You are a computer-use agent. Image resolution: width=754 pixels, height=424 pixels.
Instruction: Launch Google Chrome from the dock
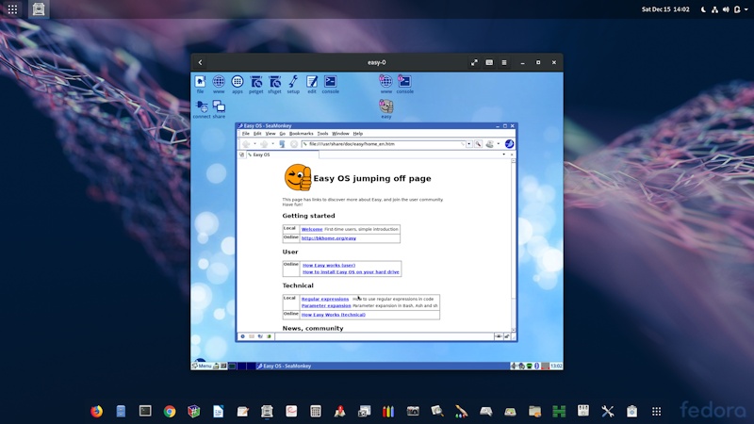[x=170, y=411]
